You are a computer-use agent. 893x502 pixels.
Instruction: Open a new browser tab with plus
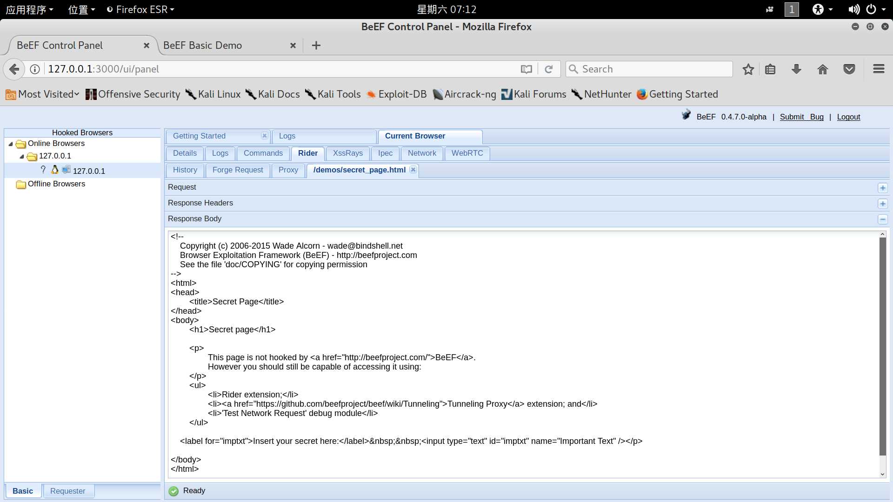316,46
